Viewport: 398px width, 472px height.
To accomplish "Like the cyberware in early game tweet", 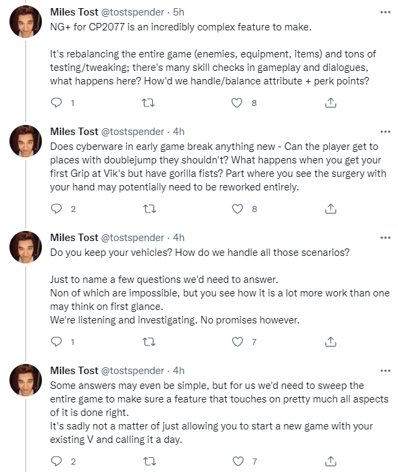I will [x=237, y=209].
